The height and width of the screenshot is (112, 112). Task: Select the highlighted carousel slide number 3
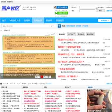(42, 77)
